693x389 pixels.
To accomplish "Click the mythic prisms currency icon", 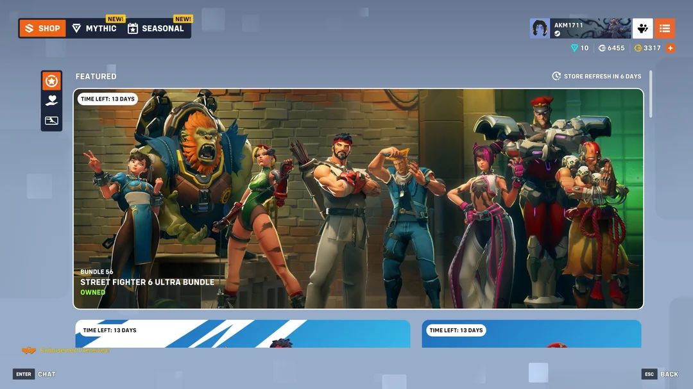I will (573, 47).
